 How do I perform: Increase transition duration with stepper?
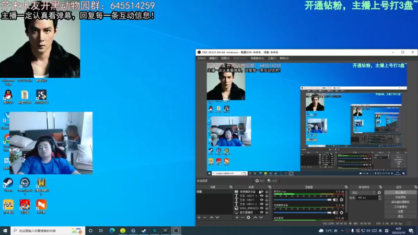[x=380, y=197]
